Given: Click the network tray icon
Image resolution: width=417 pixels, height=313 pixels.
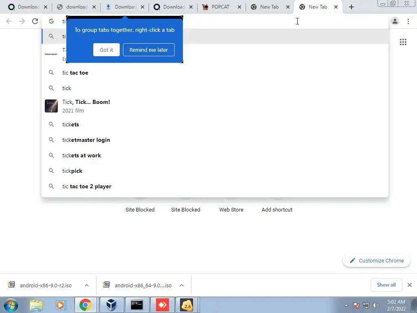Looking at the screenshot, I should (x=366, y=305).
